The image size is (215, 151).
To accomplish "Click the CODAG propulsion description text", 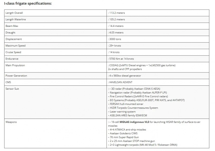I will tap(142, 65).
